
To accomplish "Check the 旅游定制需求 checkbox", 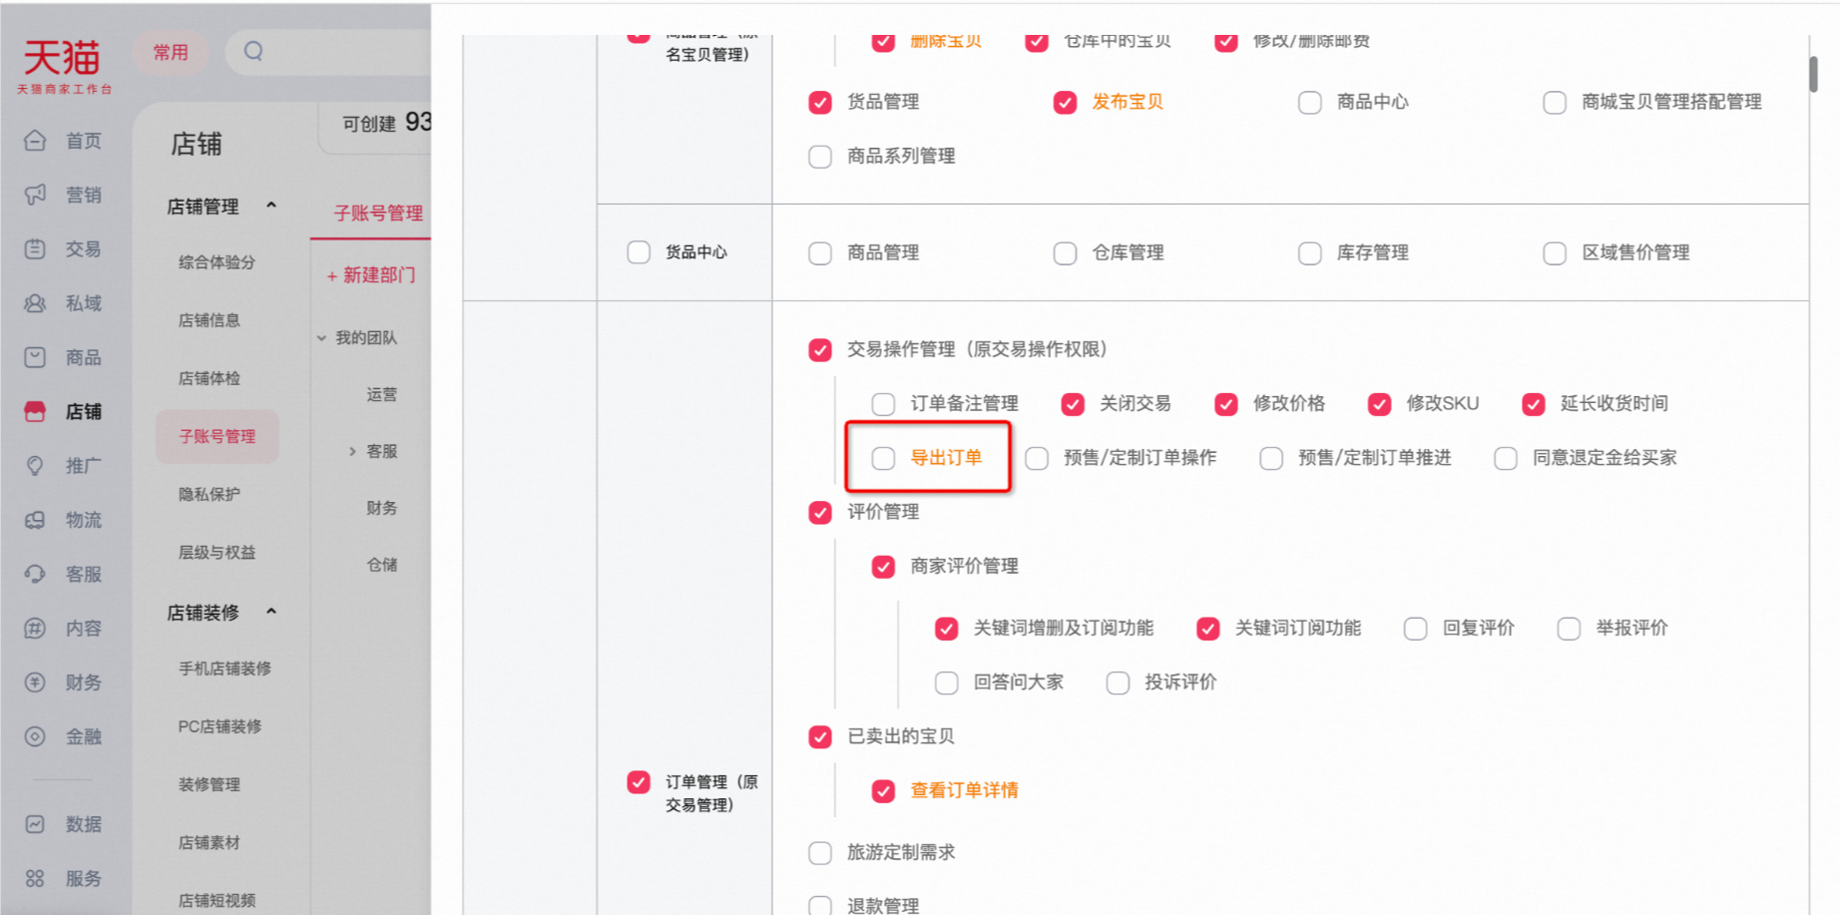I will (x=820, y=853).
